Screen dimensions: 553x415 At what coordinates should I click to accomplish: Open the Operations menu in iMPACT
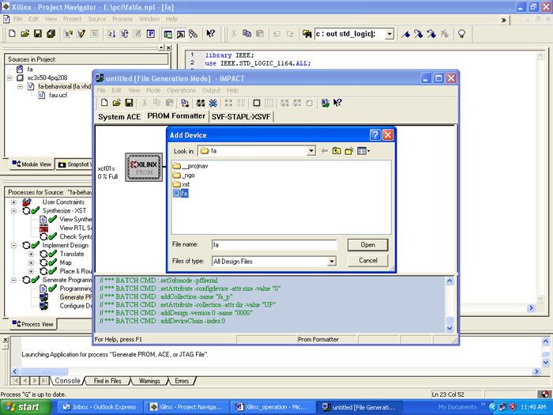tap(181, 90)
